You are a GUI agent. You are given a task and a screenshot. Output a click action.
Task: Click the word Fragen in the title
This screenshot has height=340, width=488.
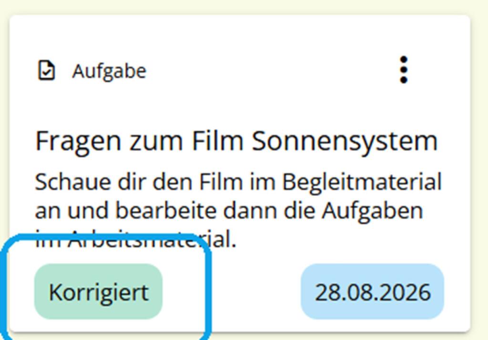[x=78, y=142]
